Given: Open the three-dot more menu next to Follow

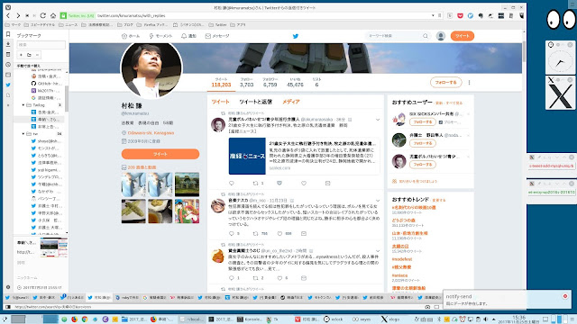Looking at the screenshot, I should [x=469, y=83].
